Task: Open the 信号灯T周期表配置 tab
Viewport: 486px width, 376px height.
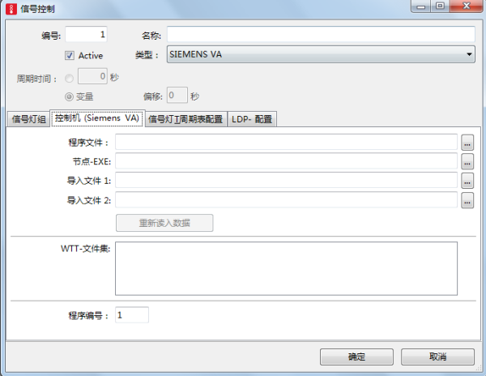Action: tap(185, 119)
